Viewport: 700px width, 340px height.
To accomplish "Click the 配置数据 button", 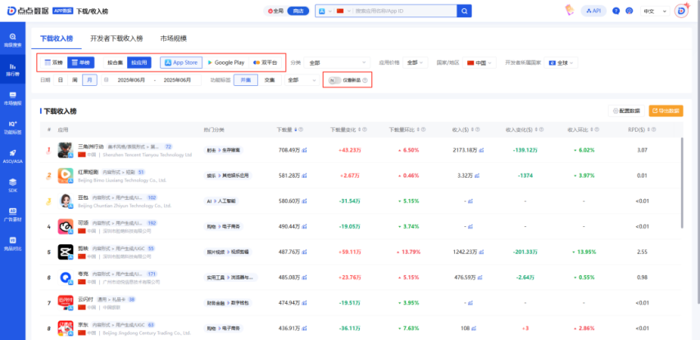I will point(626,111).
